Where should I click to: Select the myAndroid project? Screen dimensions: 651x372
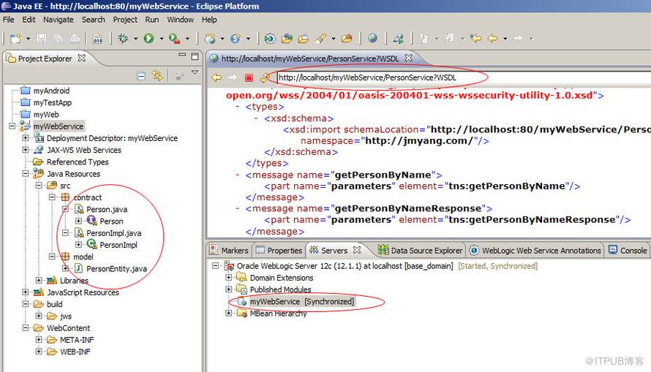[x=51, y=91]
